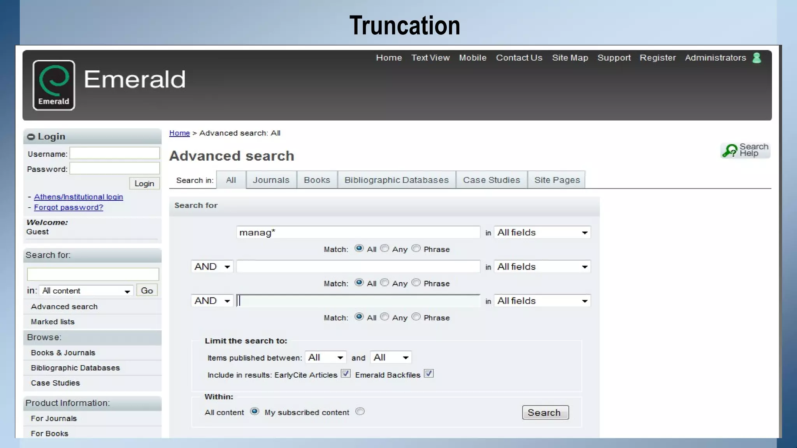Switch to the Journals tab

tap(271, 180)
